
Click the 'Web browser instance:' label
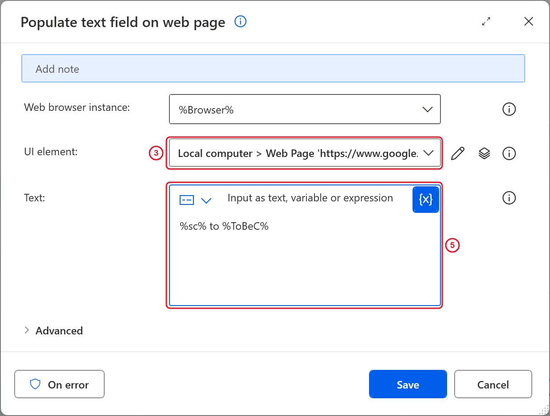coord(77,107)
